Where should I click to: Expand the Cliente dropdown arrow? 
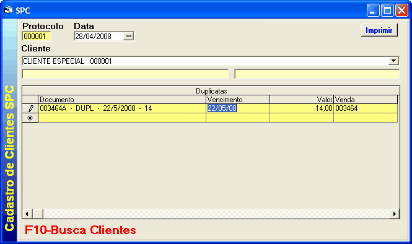[393, 61]
